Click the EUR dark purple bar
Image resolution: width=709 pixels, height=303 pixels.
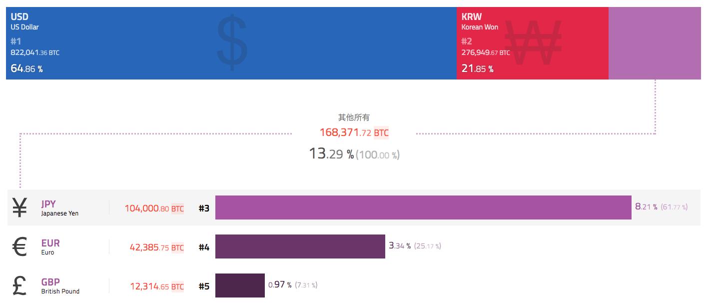click(x=300, y=246)
